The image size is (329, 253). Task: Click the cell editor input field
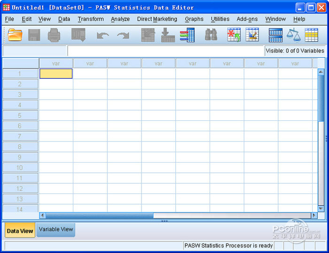165,51
